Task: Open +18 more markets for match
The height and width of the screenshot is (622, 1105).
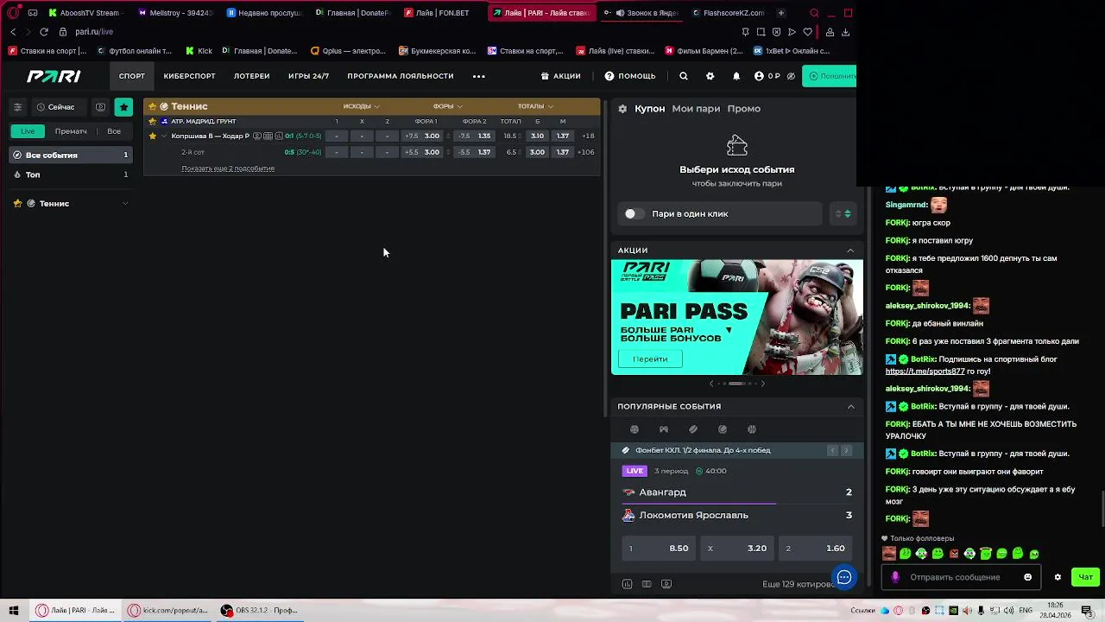Action: pos(588,136)
